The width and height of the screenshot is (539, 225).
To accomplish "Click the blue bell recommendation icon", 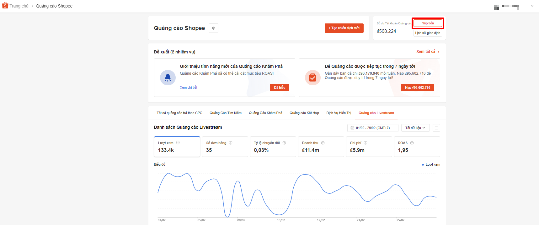I will (168, 77).
